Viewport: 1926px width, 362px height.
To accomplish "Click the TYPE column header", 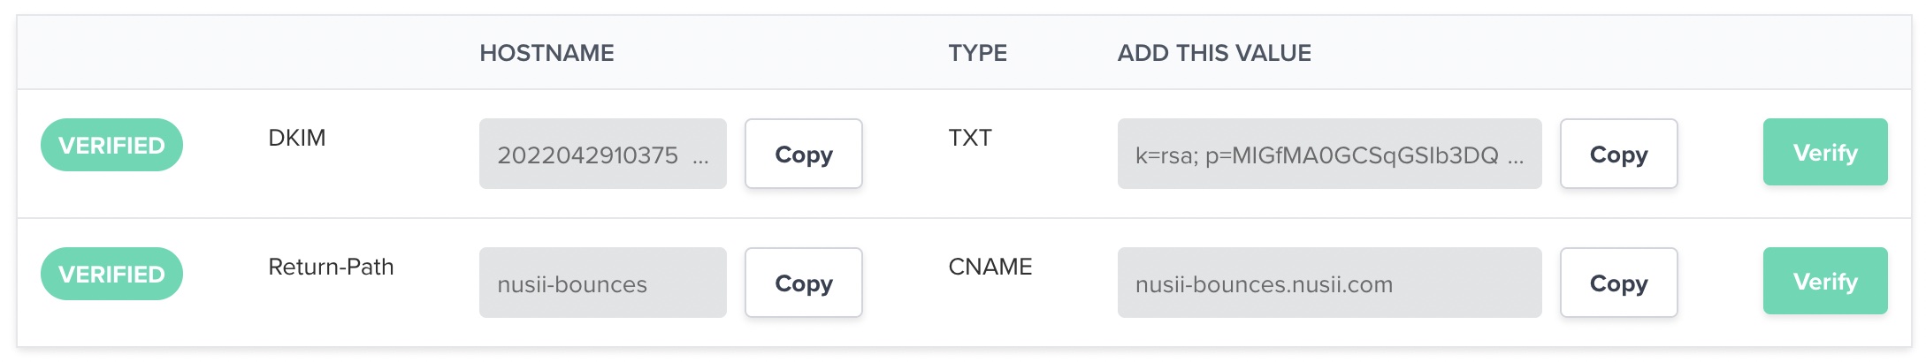I will (x=977, y=53).
